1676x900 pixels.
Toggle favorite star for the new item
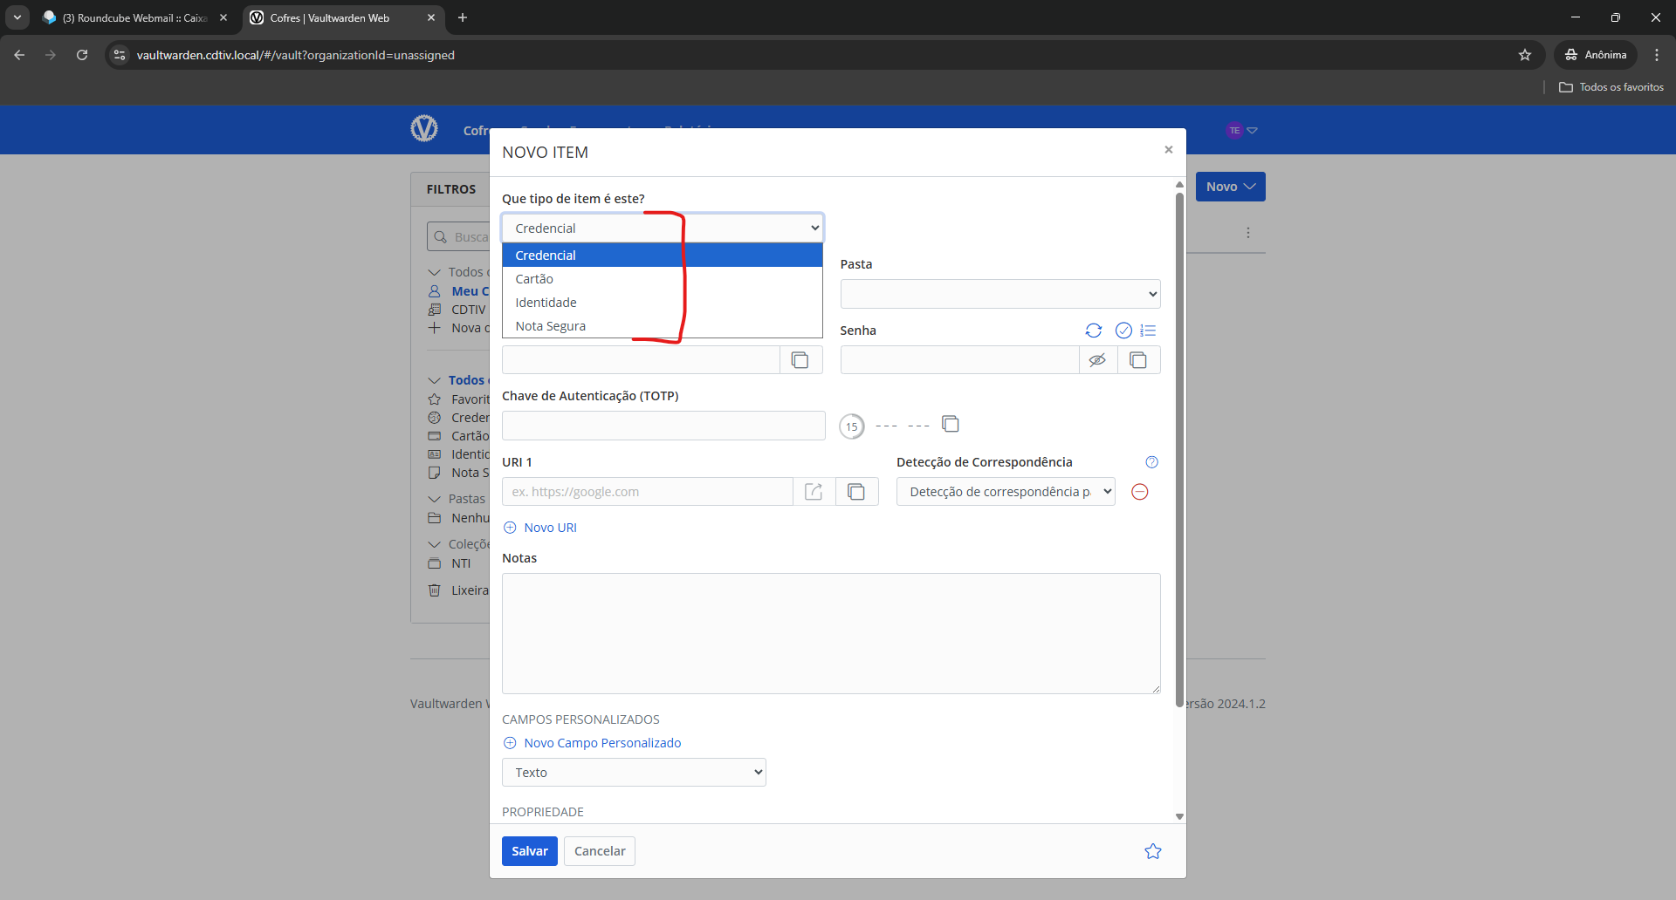(x=1152, y=851)
